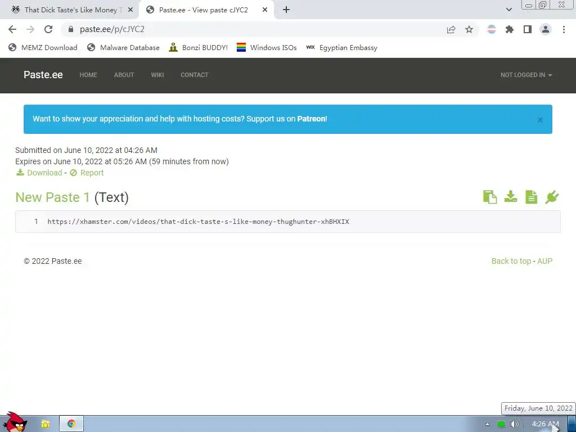The width and height of the screenshot is (576, 432).
Task: Open the striped flag extension icon
Action: click(492, 29)
